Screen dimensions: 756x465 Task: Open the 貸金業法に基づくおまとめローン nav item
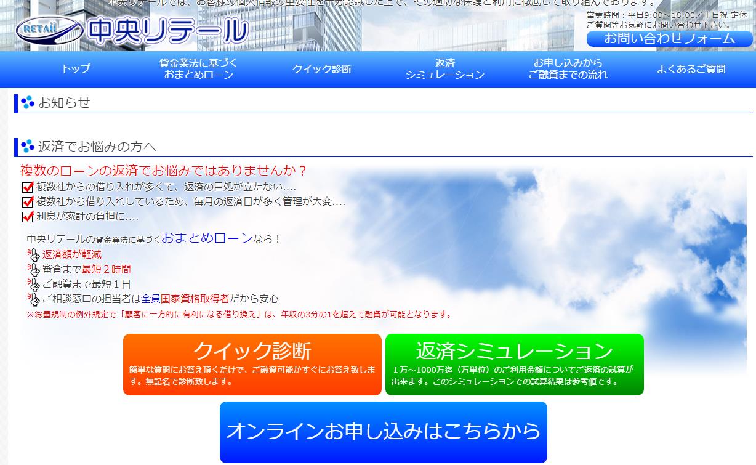tap(199, 68)
